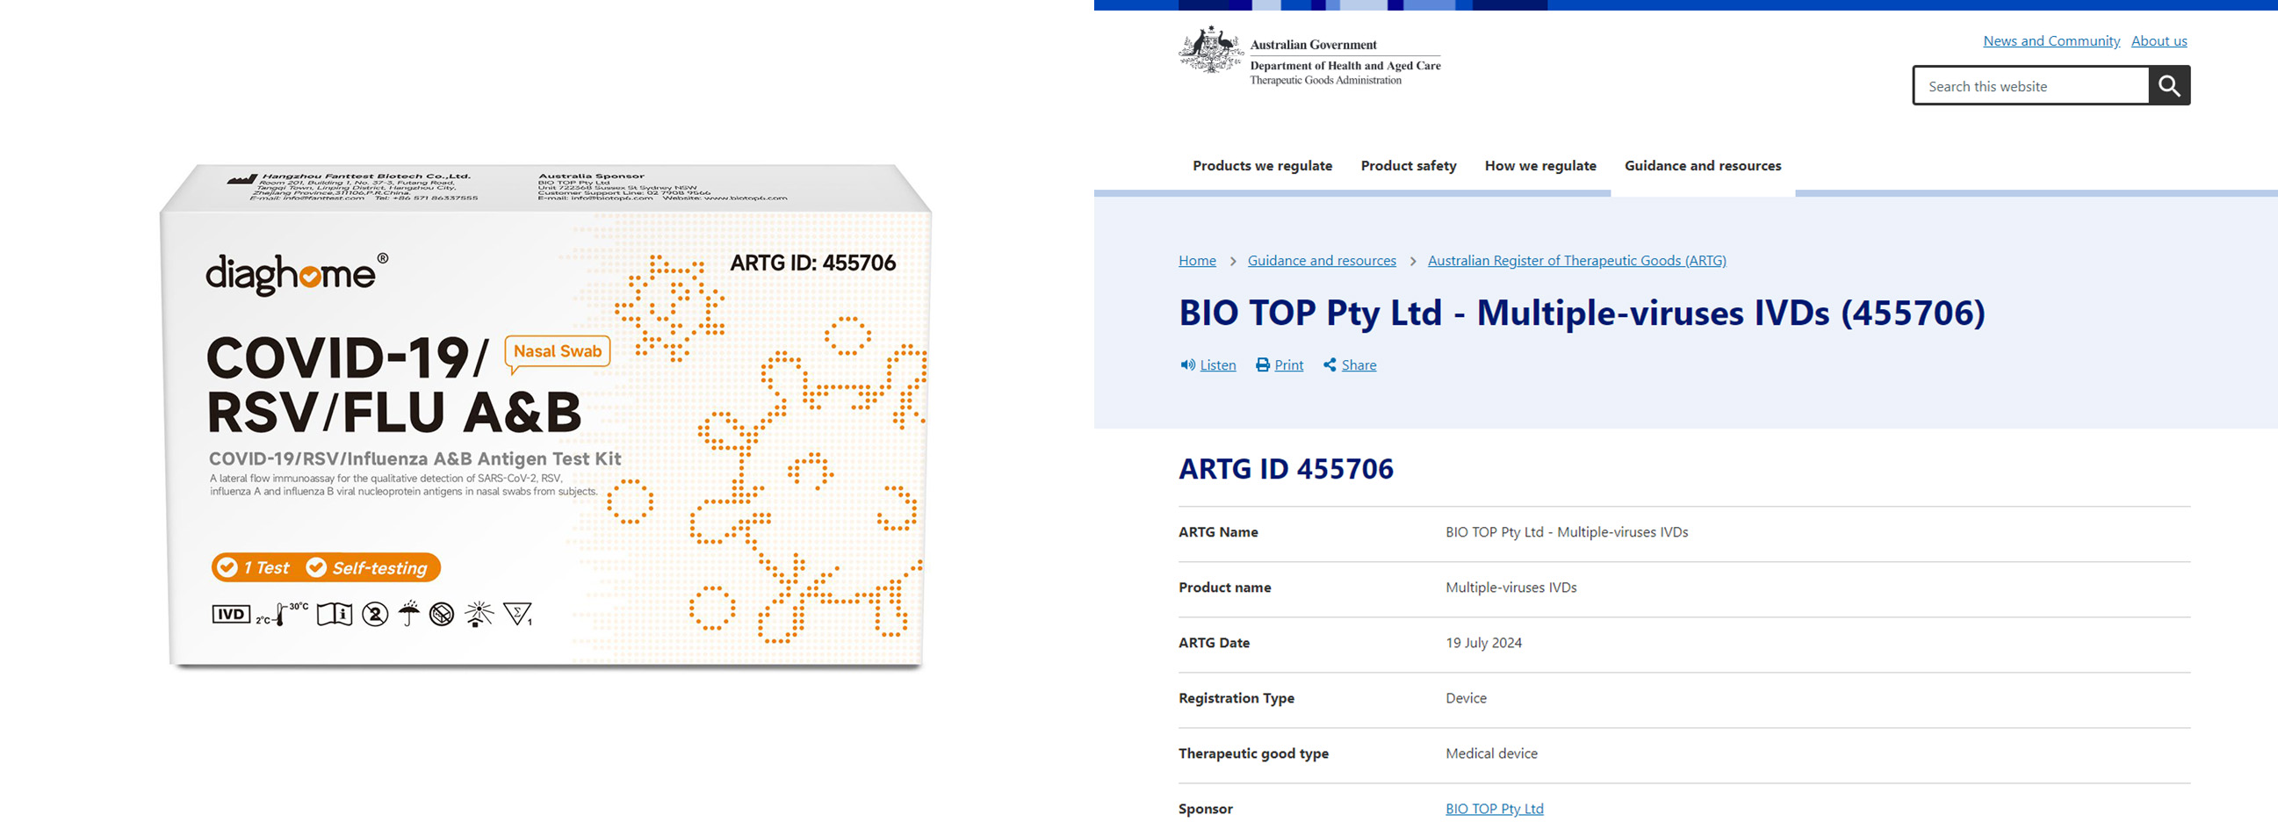Focus the Search this website field
Image resolution: width=2278 pixels, height=836 pixels.
pos(2030,86)
